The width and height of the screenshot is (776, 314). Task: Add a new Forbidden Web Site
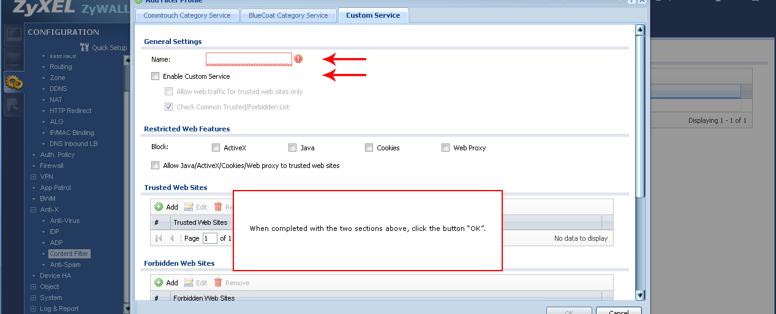click(166, 283)
